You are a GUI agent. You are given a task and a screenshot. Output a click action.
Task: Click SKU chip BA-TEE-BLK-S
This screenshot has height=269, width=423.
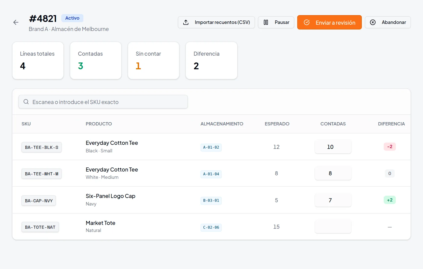click(x=42, y=147)
